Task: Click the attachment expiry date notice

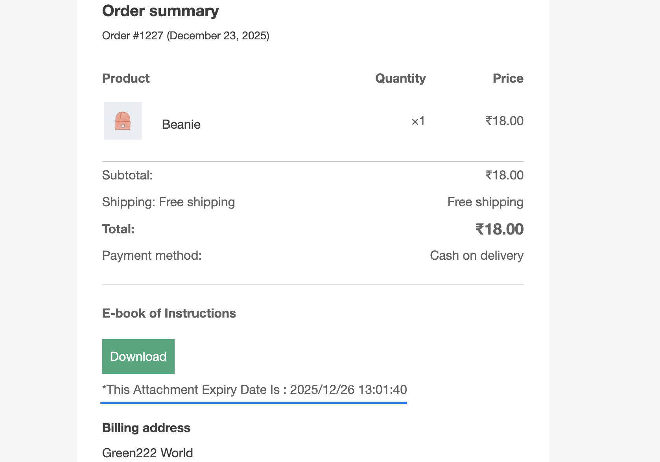Action: [x=254, y=390]
